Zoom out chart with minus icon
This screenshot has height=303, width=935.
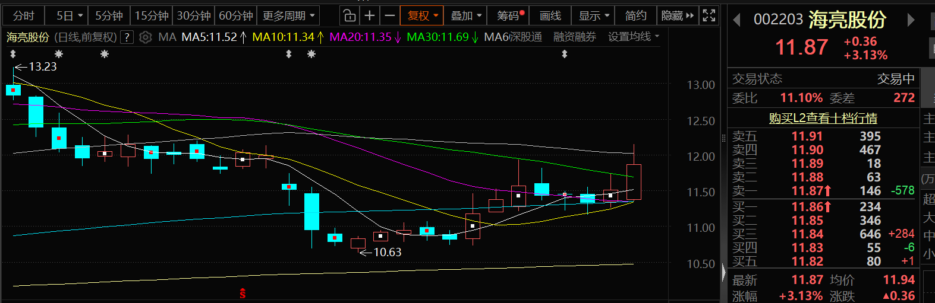389,15
